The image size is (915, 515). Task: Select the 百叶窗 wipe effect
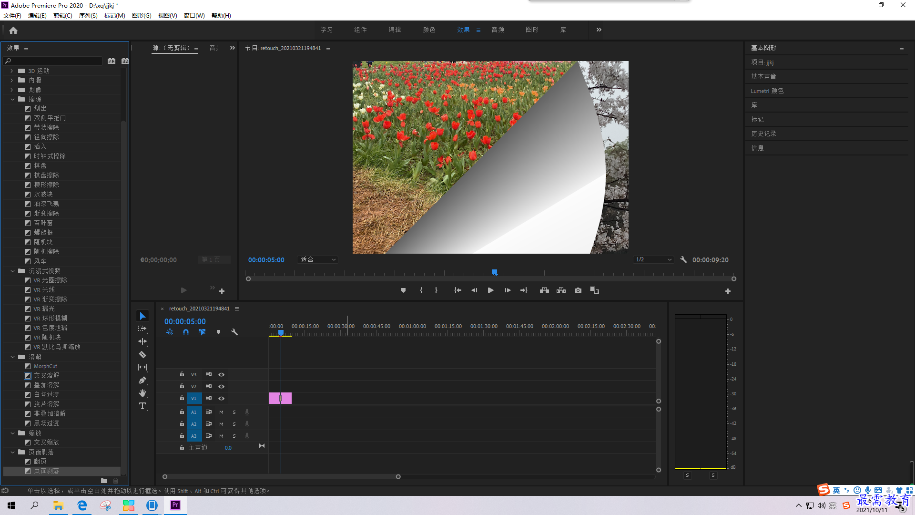pos(43,223)
